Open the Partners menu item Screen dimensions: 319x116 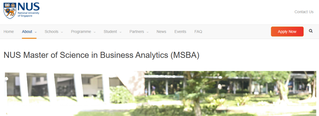click(x=137, y=32)
